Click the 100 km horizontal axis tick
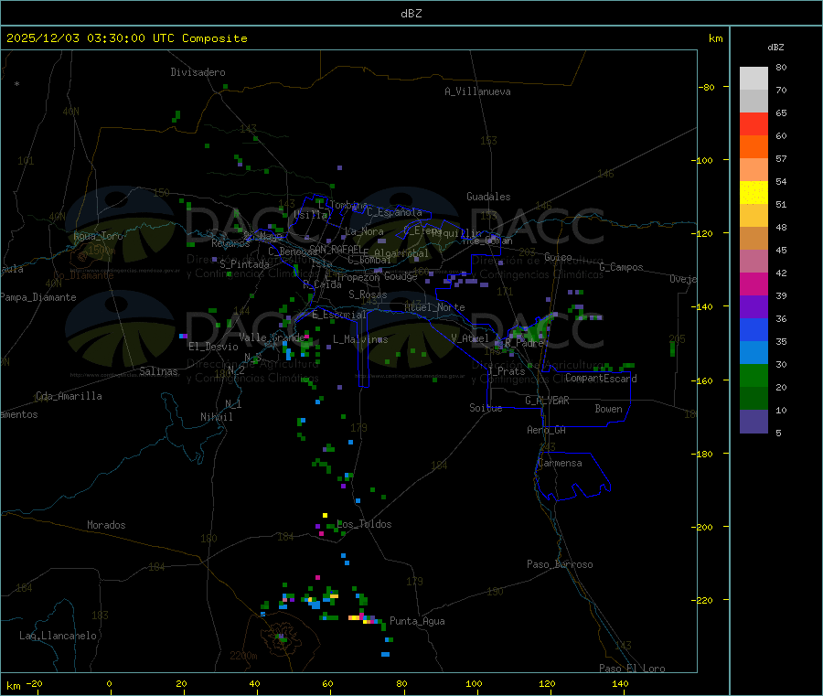This screenshot has width=823, height=696. click(474, 683)
